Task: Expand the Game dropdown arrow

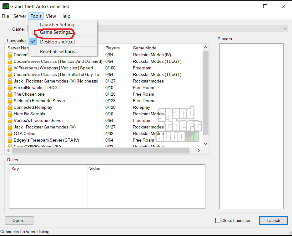Action: pyautogui.click(x=285, y=29)
